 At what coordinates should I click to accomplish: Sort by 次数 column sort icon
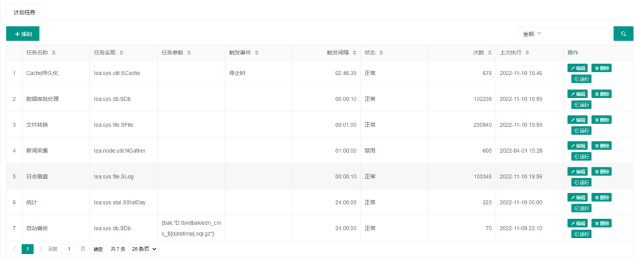pyautogui.click(x=490, y=53)
